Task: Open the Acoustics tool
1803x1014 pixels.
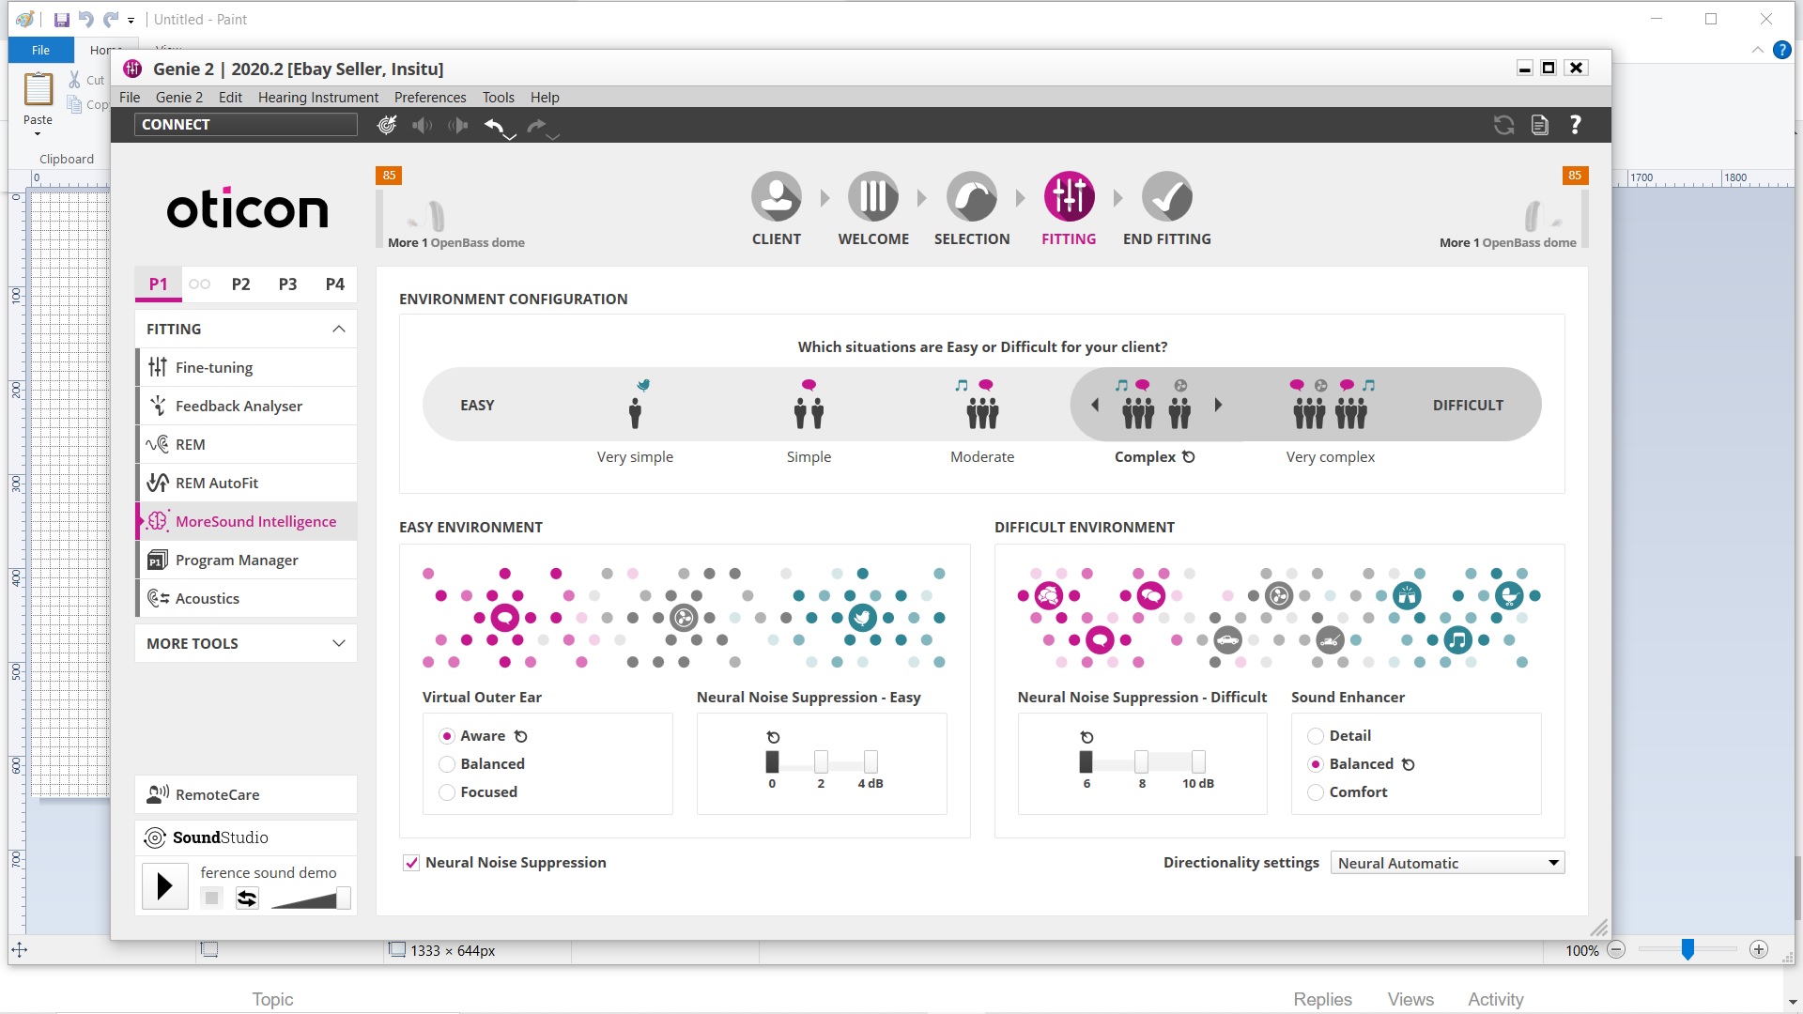Action: [246, 598]
